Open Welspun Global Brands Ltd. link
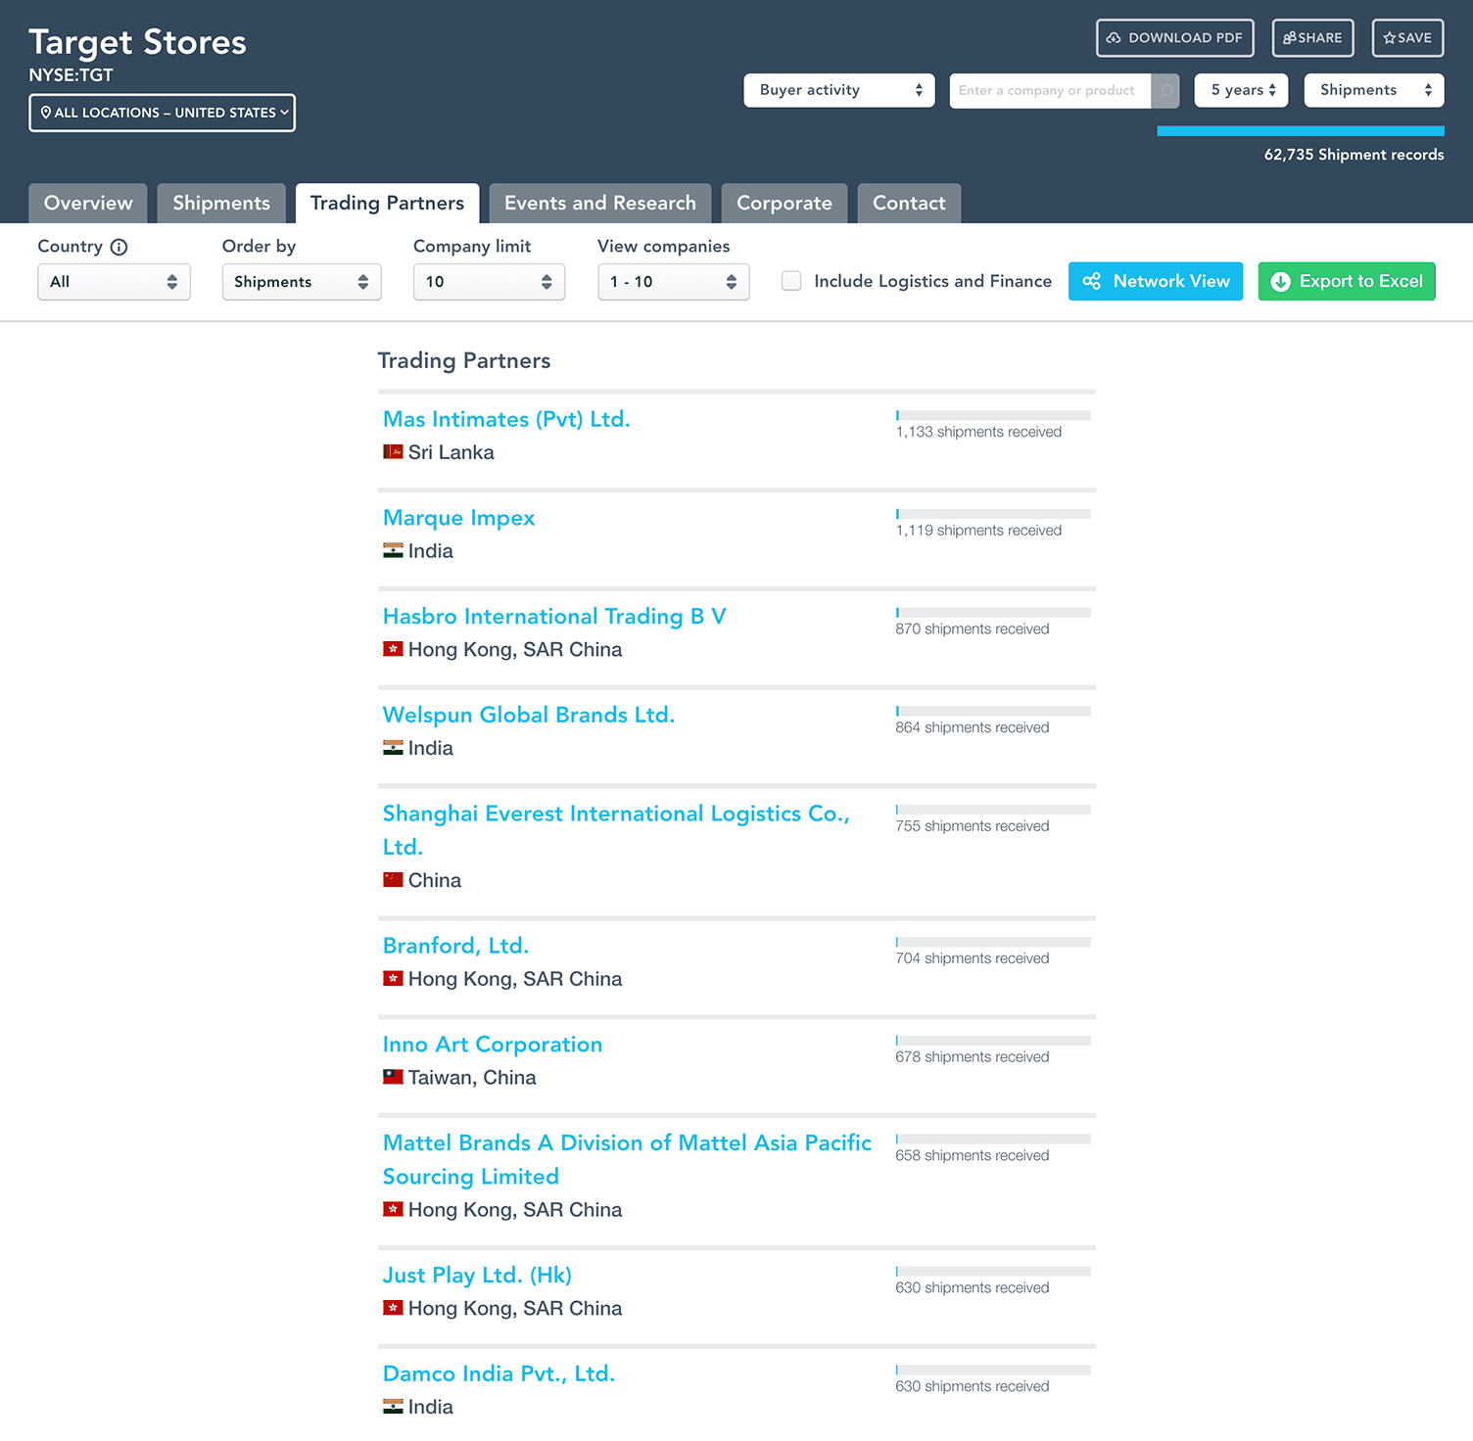This screenshot has width=1473, height=1441. [x=529, y=715]
